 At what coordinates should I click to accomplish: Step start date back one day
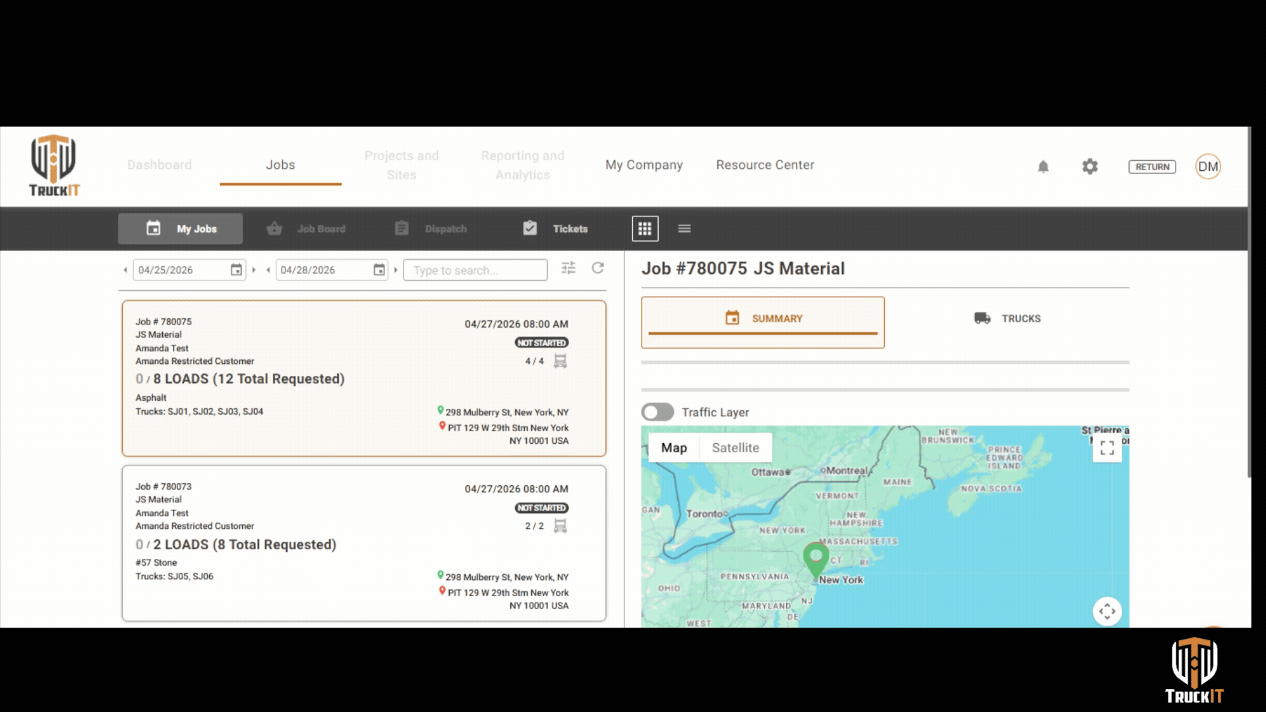coord(125,270)
